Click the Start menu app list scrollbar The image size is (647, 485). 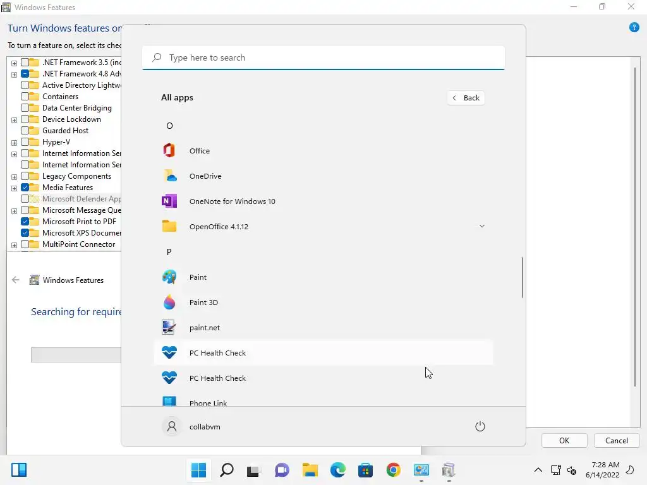pos(523,277)
